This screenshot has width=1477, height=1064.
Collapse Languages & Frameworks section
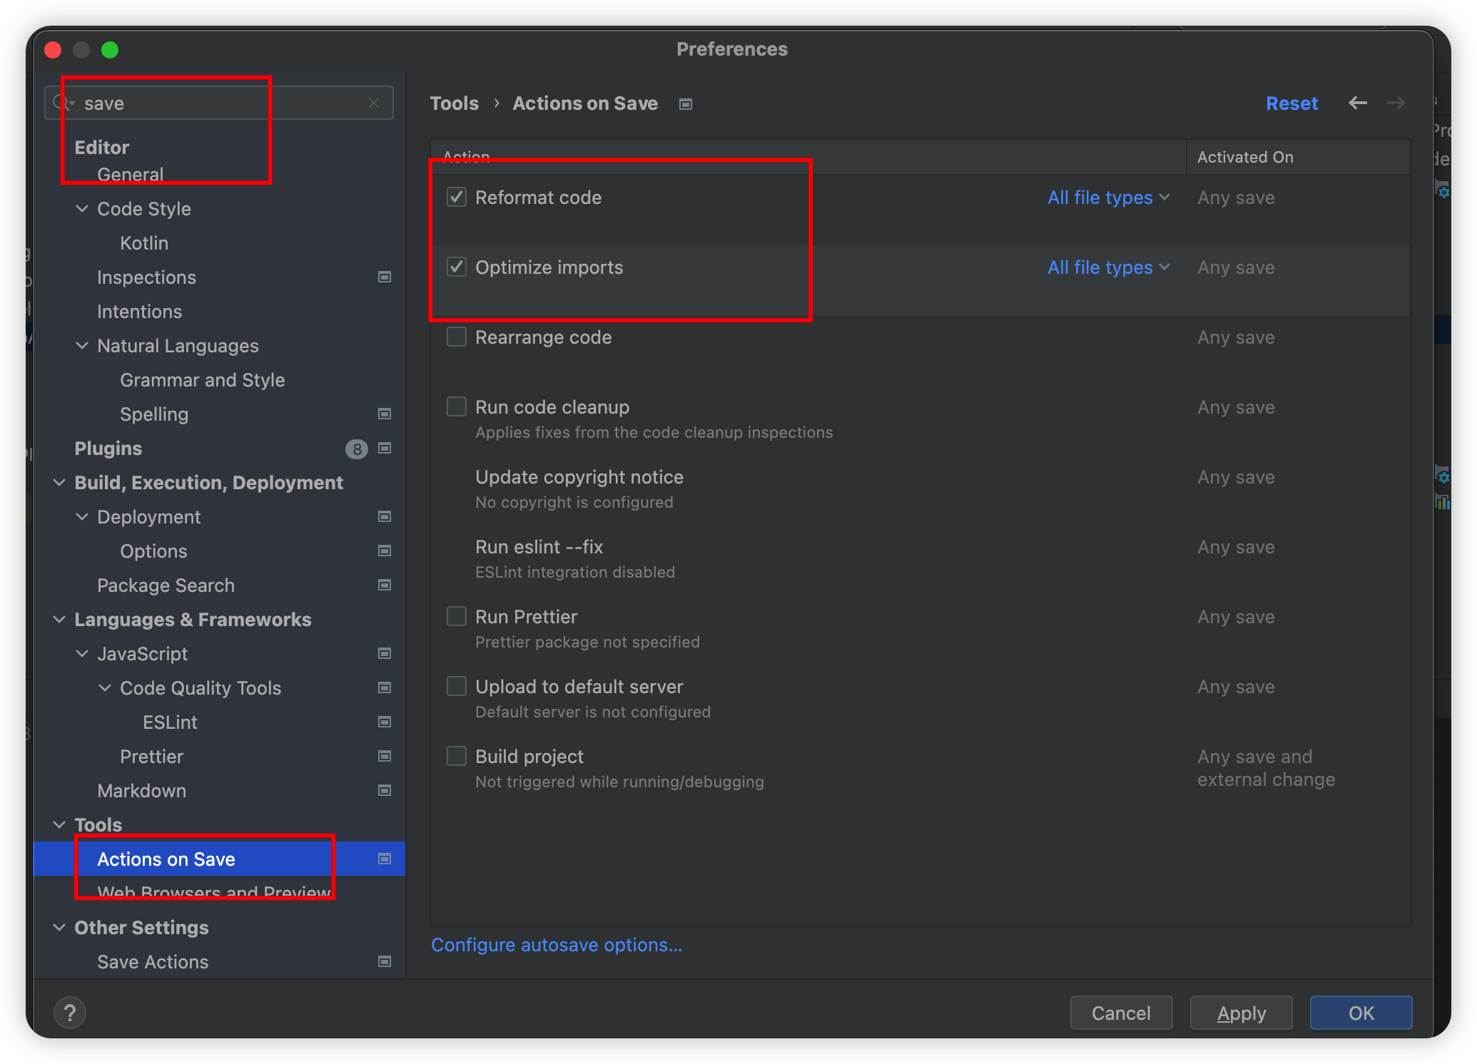[x=59, y=619]
